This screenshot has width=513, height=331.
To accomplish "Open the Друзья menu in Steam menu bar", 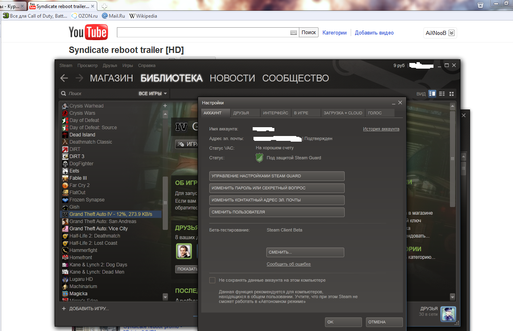I will [x=110, y=65].
